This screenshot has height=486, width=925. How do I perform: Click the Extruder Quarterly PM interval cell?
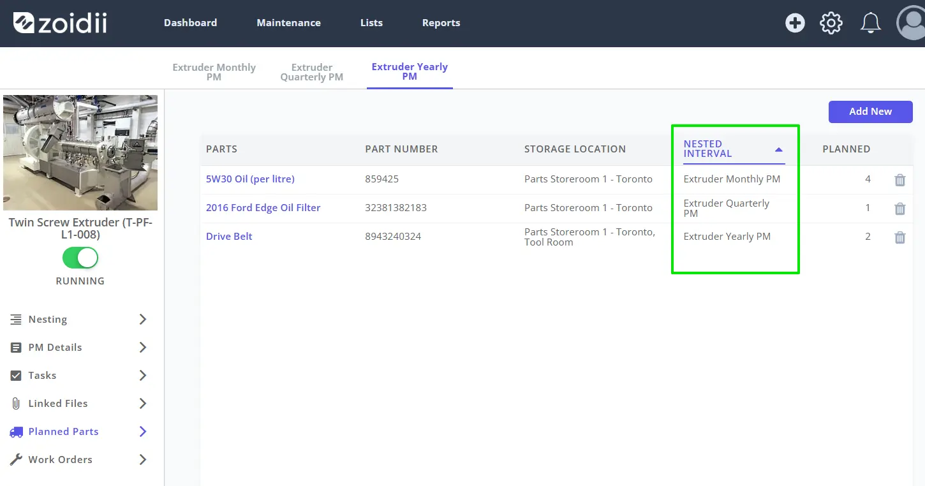pyautogui.click(x=727, y=209)
